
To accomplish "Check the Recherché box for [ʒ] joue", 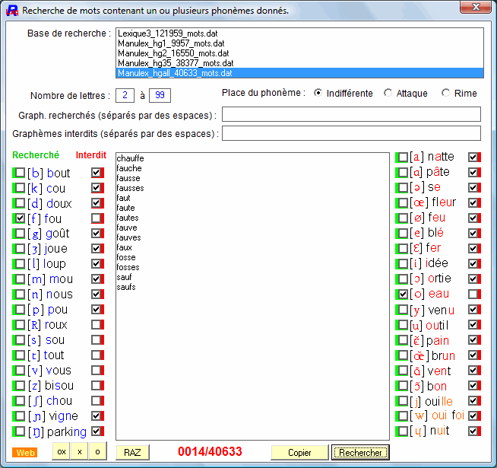I will [20, 248].
